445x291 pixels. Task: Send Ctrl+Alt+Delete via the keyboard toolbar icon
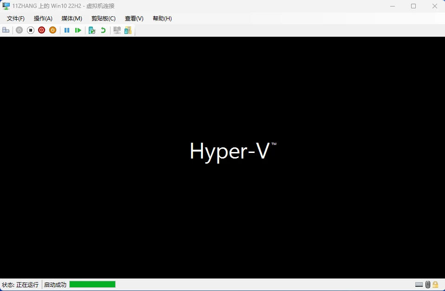[x=6, y=30]
